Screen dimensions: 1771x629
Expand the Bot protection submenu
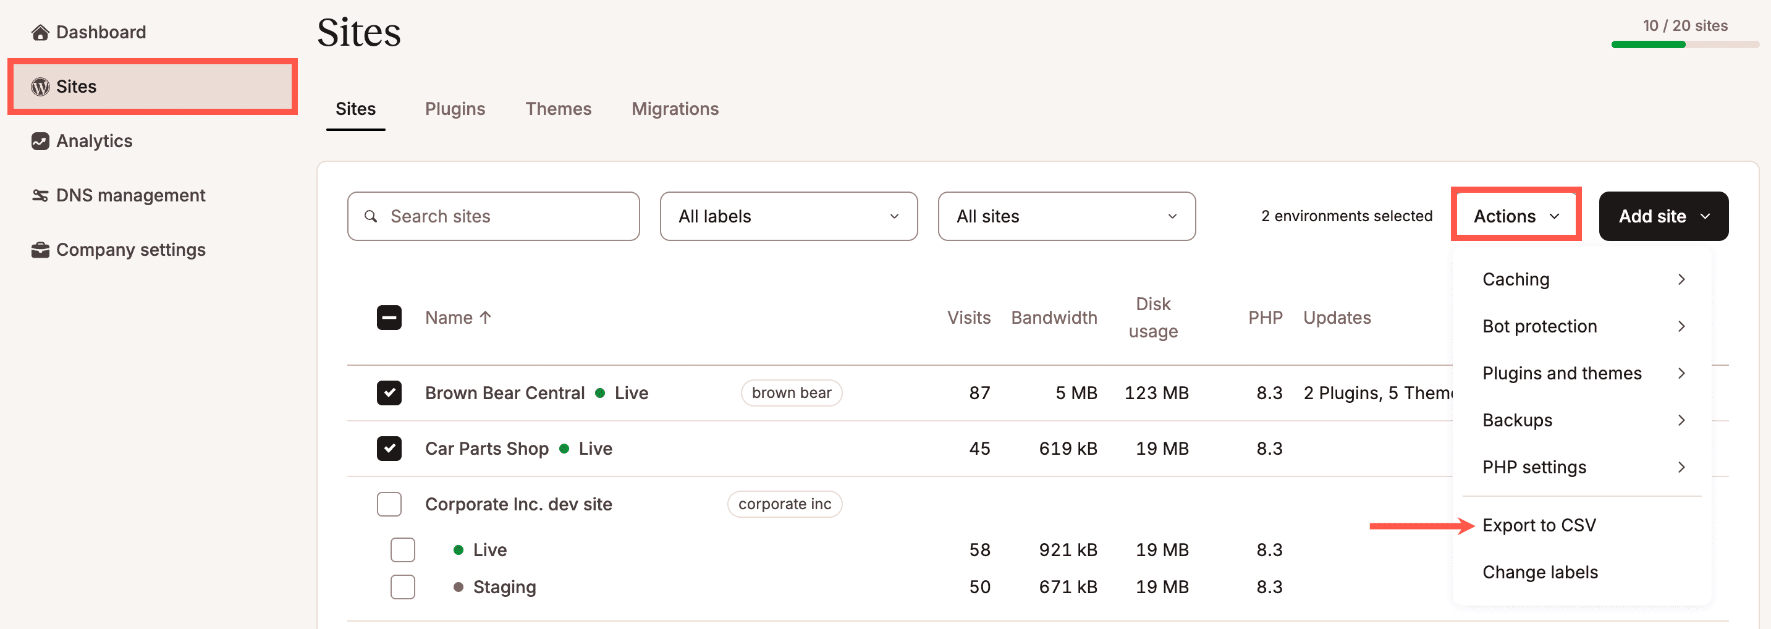[1582, 326]
